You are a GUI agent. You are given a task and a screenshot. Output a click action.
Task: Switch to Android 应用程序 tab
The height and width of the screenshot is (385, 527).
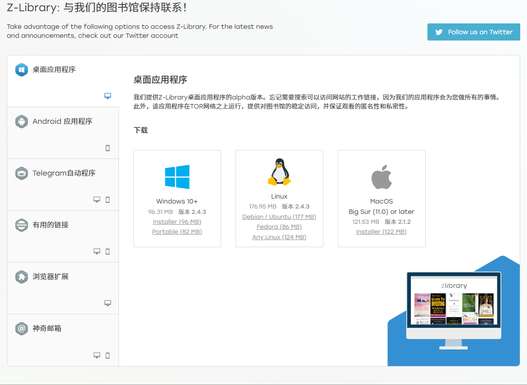(63, 133)
